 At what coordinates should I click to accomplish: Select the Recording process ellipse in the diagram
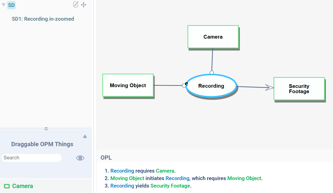coord(211,86)
